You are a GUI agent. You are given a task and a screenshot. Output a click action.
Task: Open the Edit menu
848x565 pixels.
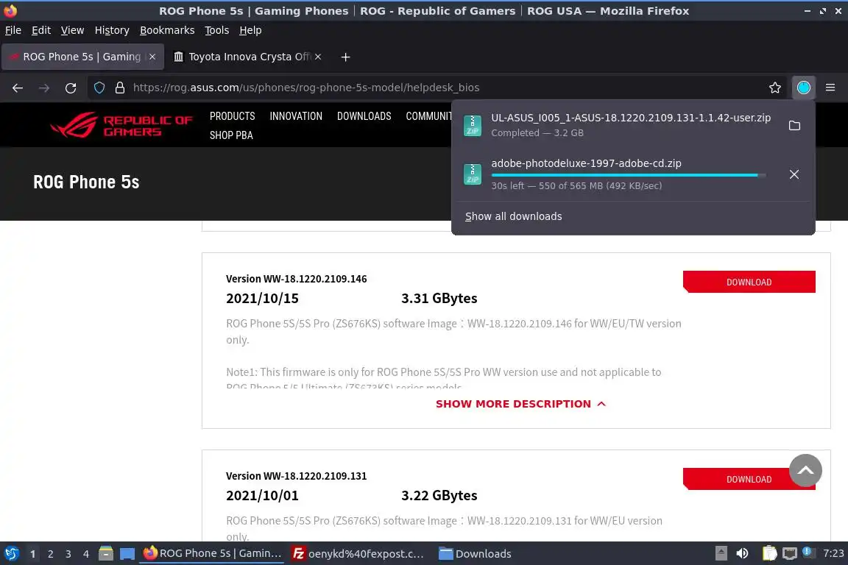(41, 30)
